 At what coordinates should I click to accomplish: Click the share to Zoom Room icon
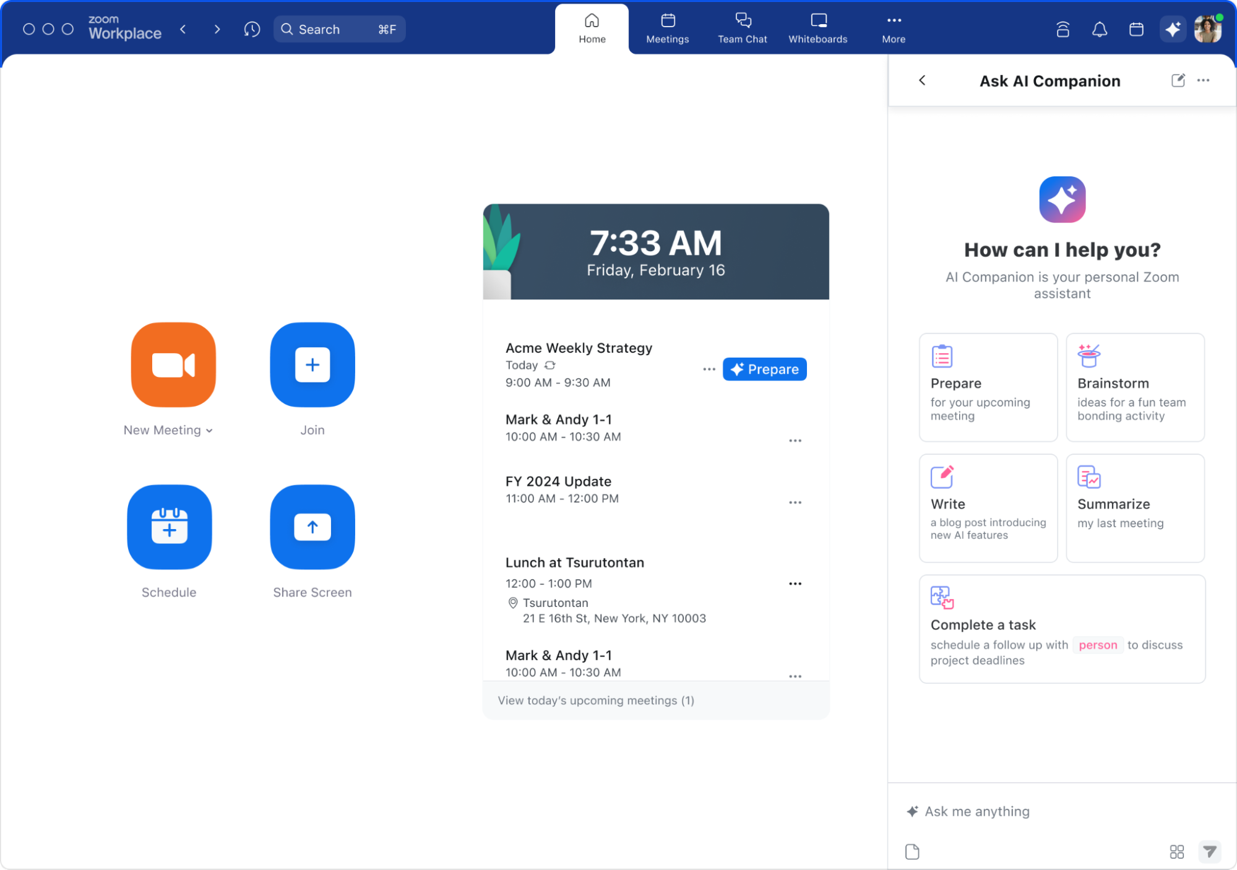point(1062,28)
